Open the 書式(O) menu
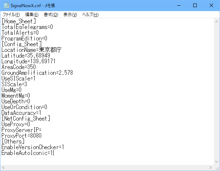 51,15
